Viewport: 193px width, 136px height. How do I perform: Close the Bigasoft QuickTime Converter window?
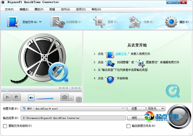click(184, 2)
